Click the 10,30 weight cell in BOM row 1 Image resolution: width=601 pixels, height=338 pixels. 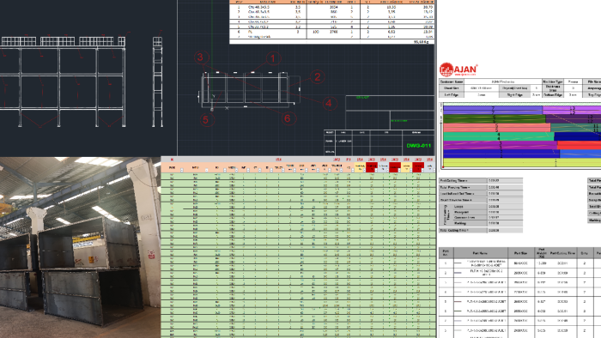click(391, 7)
